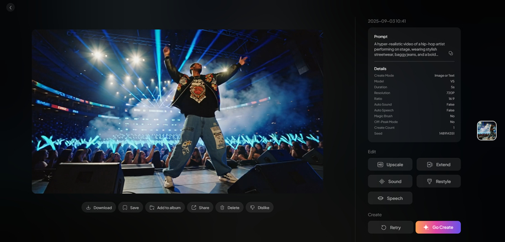Select the seed value 148914351
Viewport: 505px width, 242px height.
(x=446, y=133)
